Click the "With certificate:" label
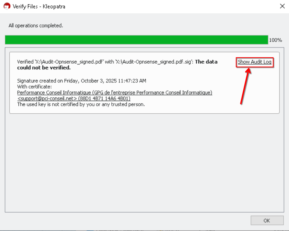The image size is (289, 231). tap(35, 87)
